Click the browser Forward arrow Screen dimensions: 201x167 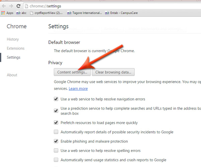click(x=11, y=6)
